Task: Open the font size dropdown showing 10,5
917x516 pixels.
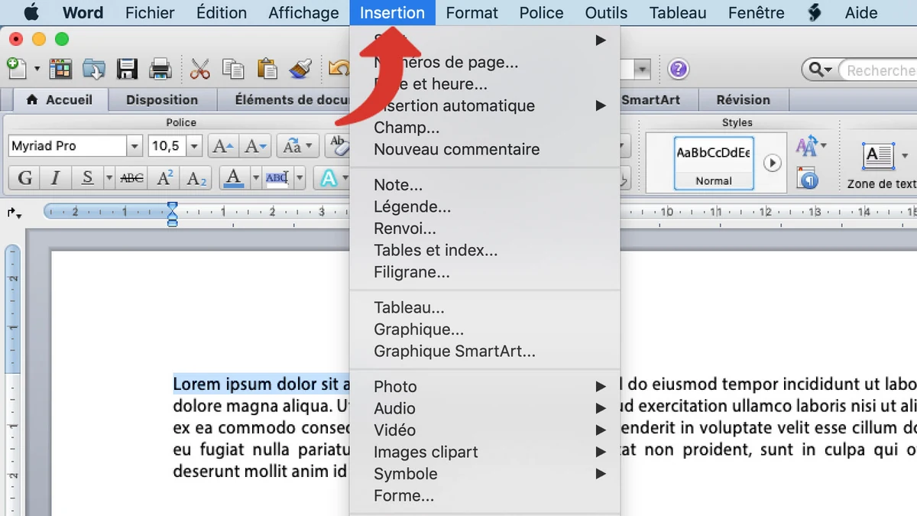Action: tap(193, 145)
